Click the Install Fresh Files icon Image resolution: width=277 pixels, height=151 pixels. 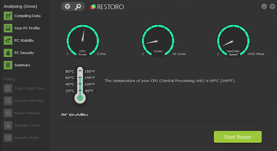(x=8, y=101)
